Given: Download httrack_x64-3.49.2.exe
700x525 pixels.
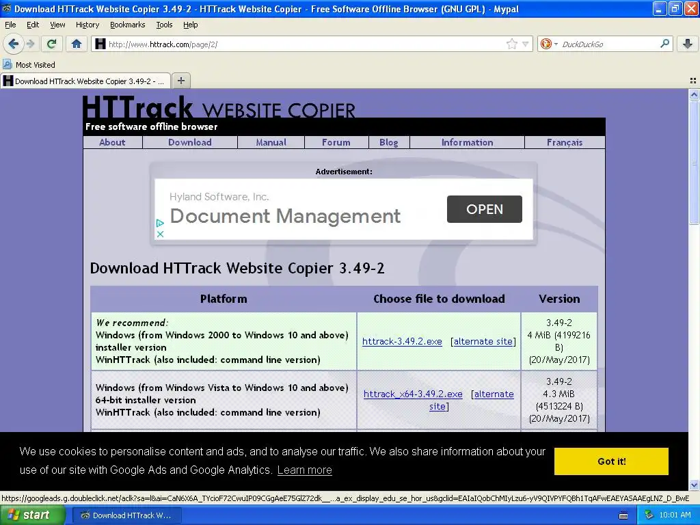Looking at the screenshot, I should tap(413, 394).
